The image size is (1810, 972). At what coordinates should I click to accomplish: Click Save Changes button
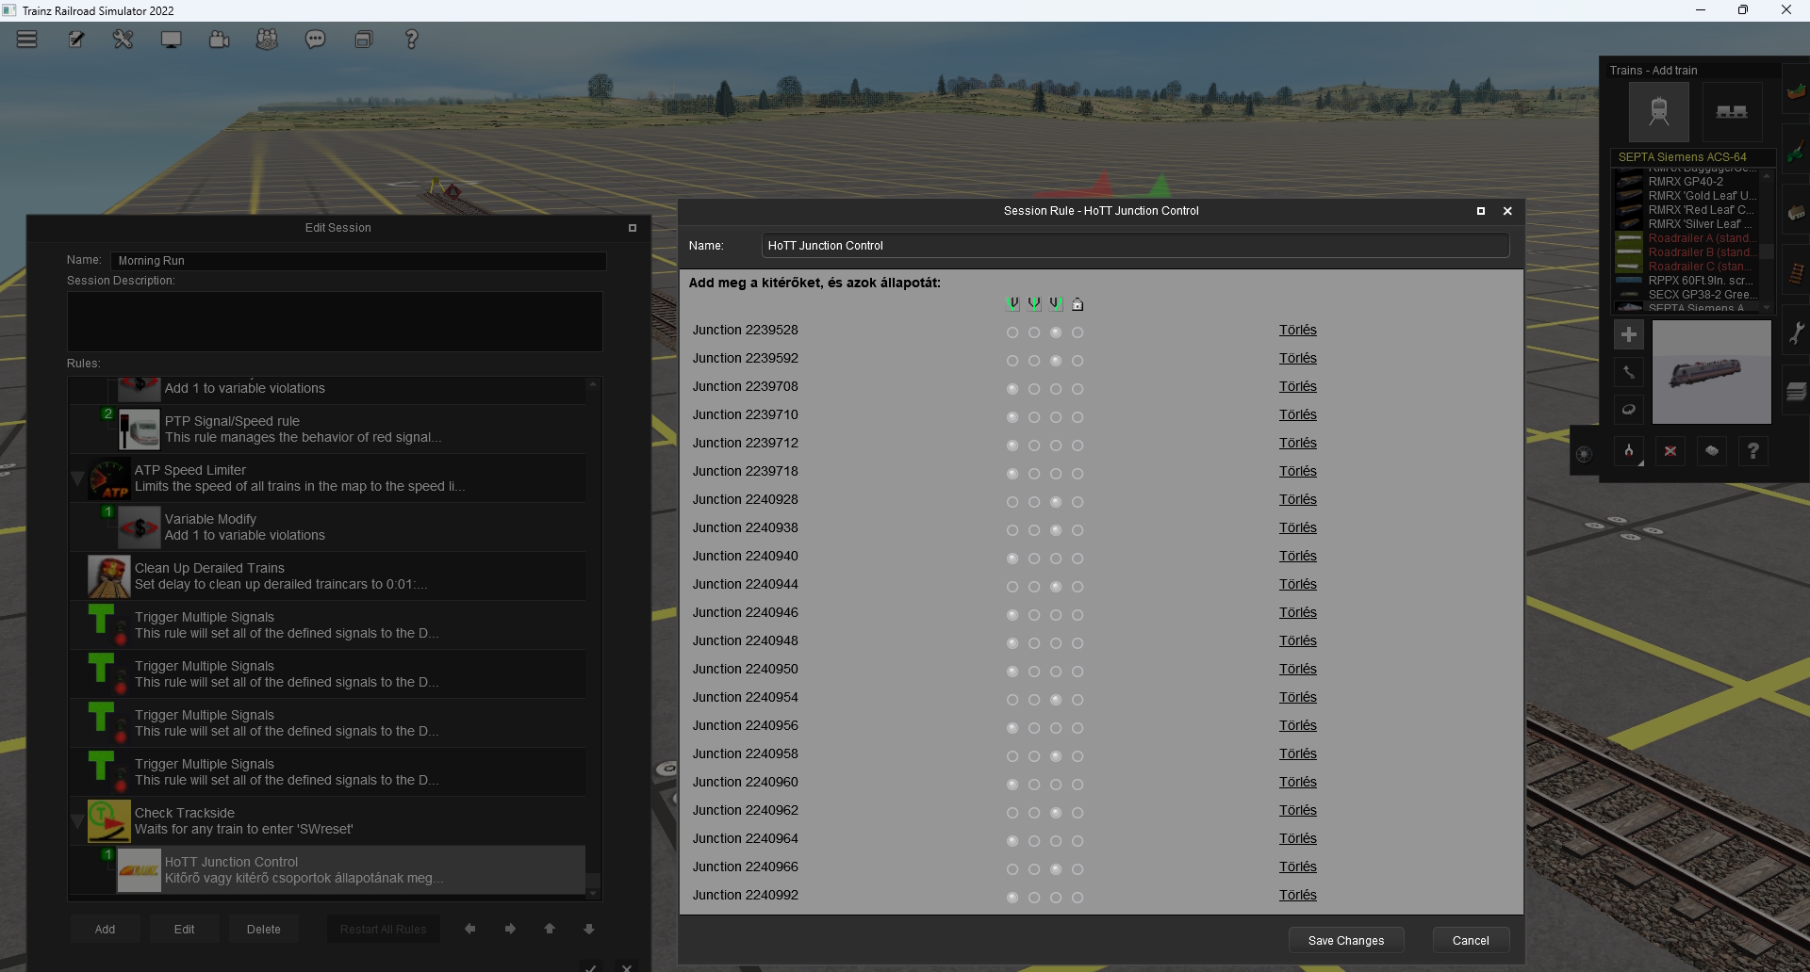[x=1346, y=940]
